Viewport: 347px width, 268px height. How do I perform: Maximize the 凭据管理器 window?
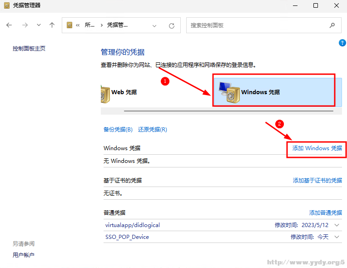click(316, 5)
